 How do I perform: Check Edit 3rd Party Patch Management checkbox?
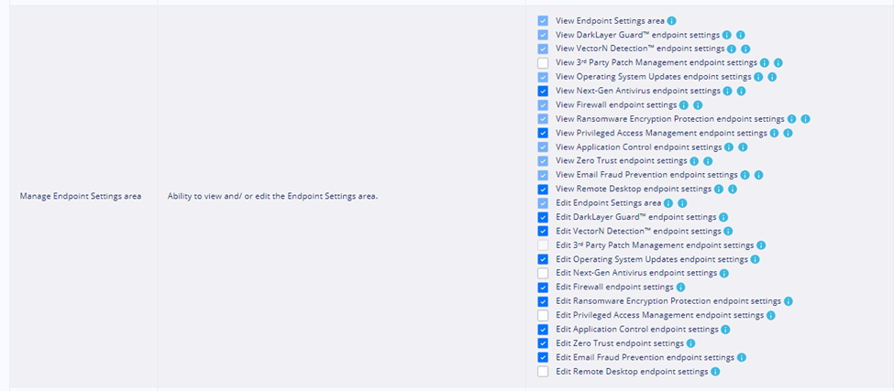543,245
